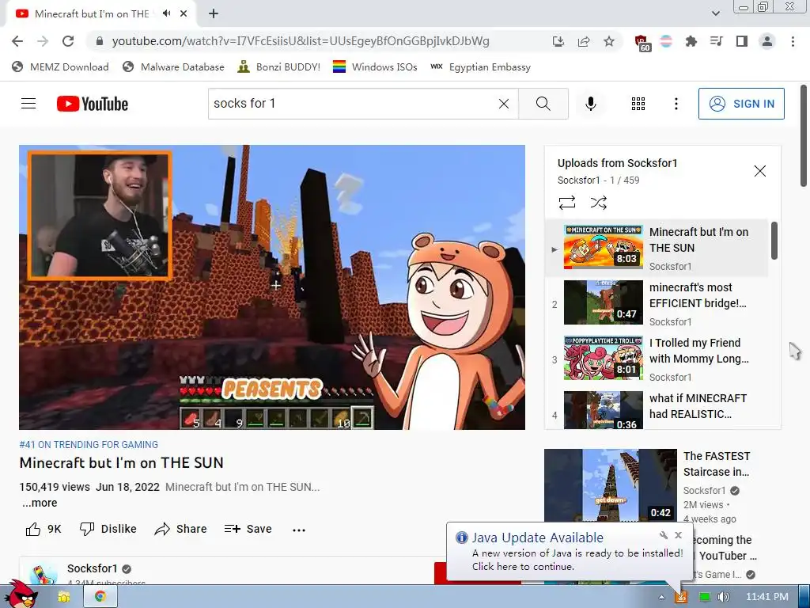Image resolution: width=810 pixels, height=608 pixels.
Task: Open the taskbar folder icon
Action: click(63, 597)
